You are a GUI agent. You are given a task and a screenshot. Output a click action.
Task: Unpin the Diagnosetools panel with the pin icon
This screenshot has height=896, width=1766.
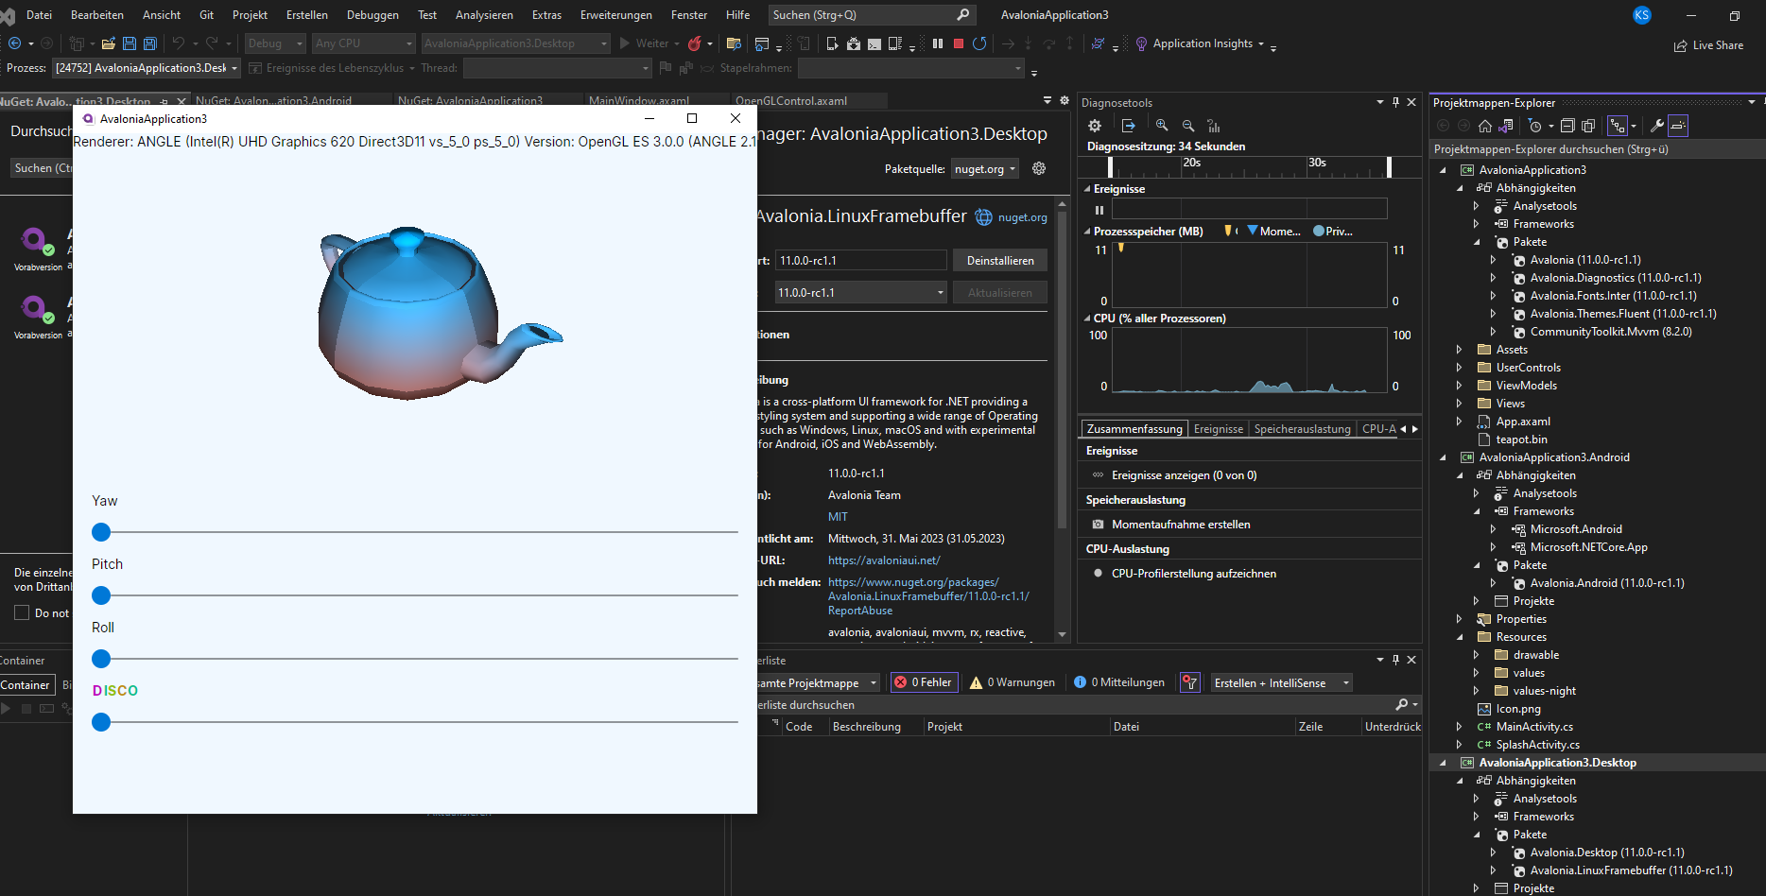[x=1395, y=102]
